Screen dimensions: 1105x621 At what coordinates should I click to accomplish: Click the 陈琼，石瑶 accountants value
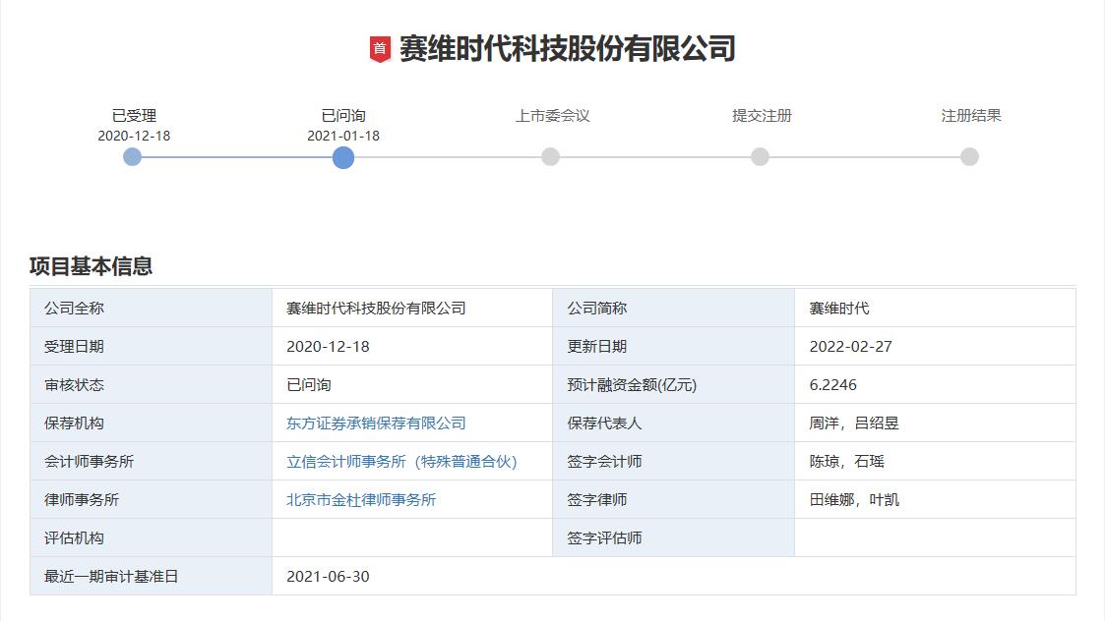pyautogui.click(x=846, y=462)
